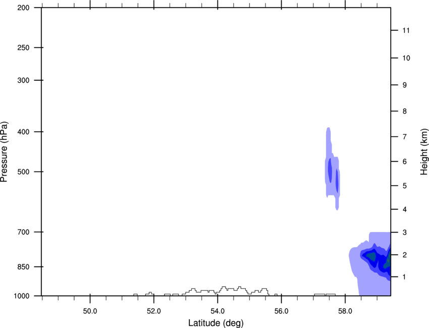The image size is (429, 328).
Task: Click the 50.0 latitude label
Action: tap(90, 311)
